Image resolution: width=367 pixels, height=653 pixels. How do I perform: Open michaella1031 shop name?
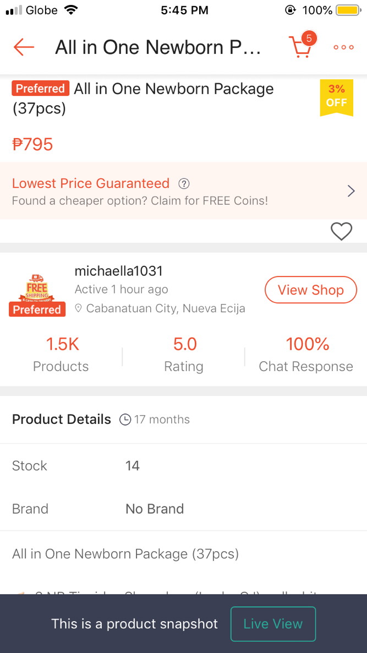click(x=119, y=271)
